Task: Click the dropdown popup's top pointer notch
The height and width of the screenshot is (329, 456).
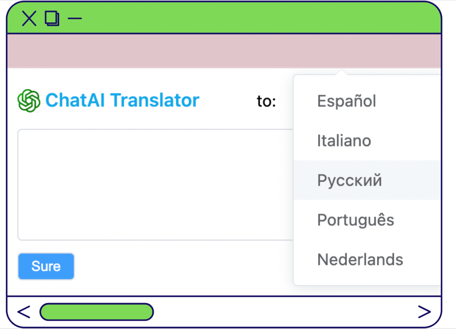Action: pos(341,72)
